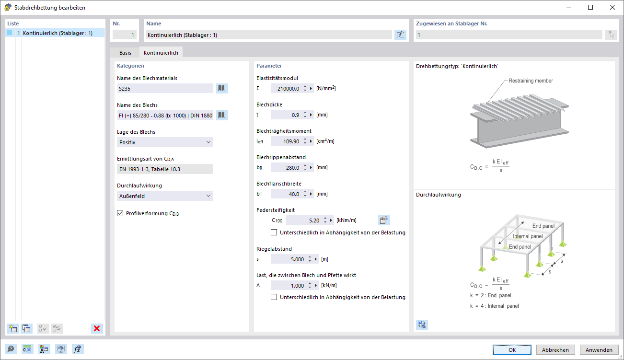Screen dimensions: 624x360
Task: Switch to the Basis tab
Action: (125, 53)
